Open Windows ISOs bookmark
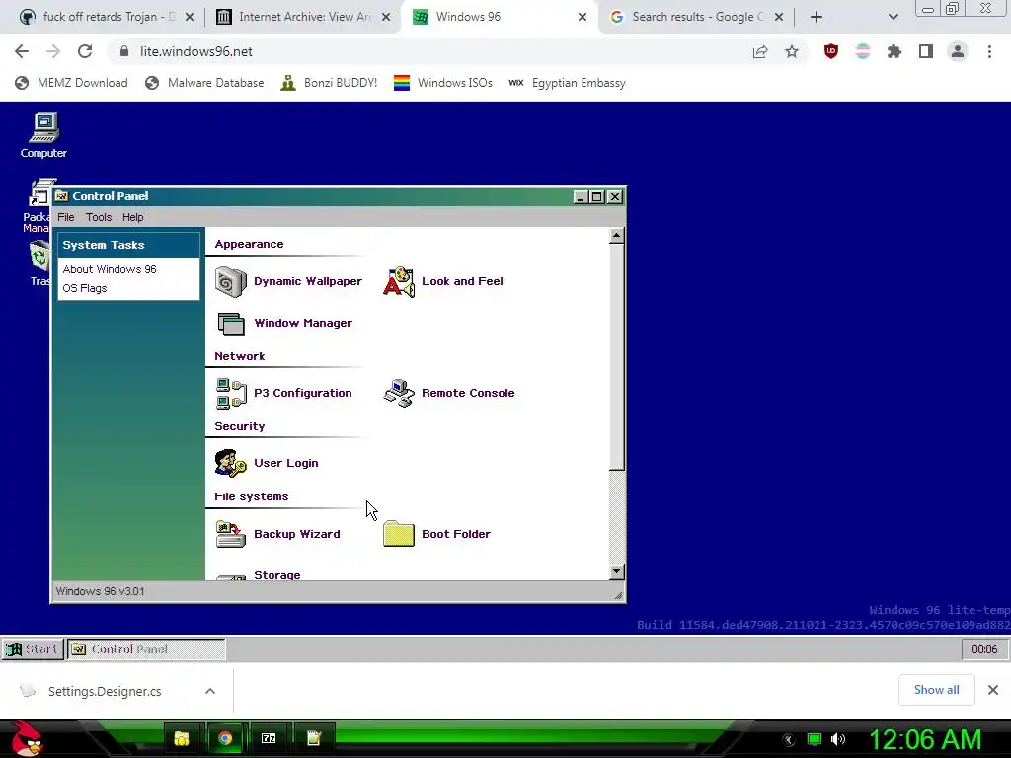The image size is (1011, 758). click(x=443, y=83)
